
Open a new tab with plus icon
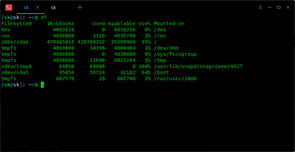(x=80, y=7)
